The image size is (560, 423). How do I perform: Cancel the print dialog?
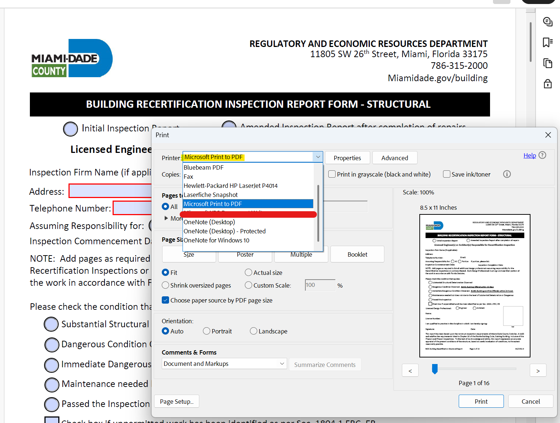coord(531,401)
